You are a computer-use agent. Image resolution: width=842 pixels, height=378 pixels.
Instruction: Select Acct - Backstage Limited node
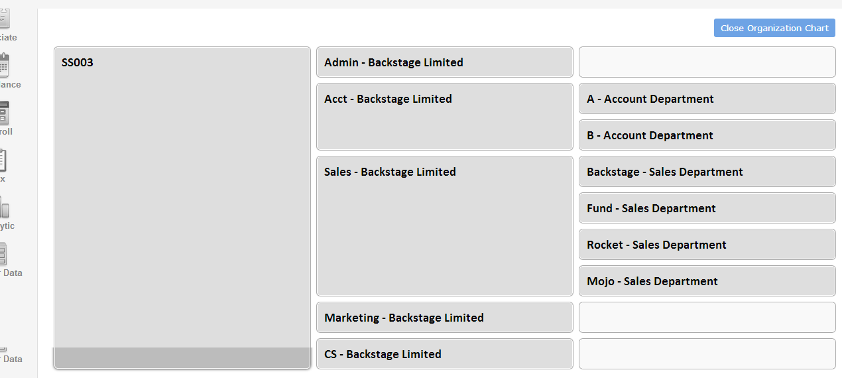pyautogui.click(x=445, y=117)
